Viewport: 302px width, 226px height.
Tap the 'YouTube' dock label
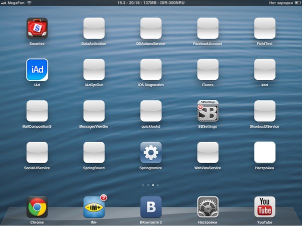tap(264, 223)
